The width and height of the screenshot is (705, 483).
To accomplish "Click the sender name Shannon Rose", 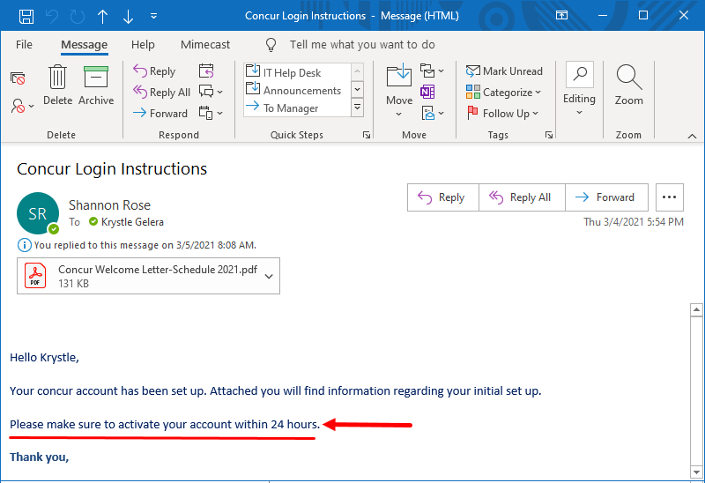I will (109, 205).
